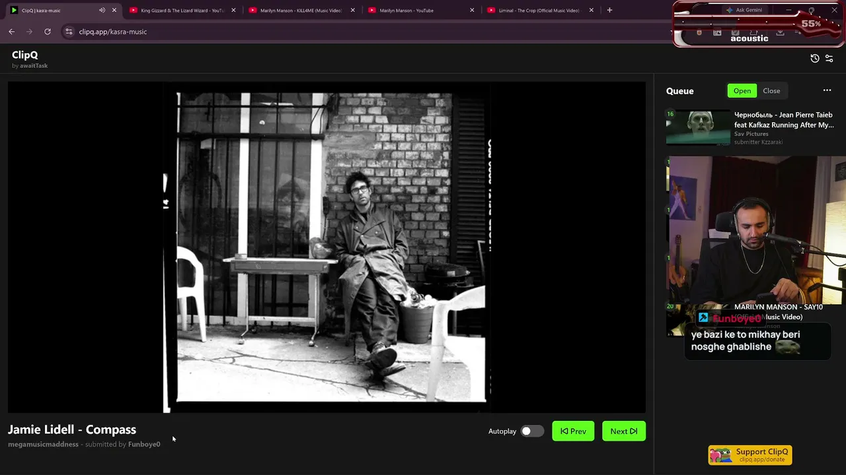Click the Funboye0 submitter name under title
The height and width of the screenshot is (475, 846).
(144, 445)
